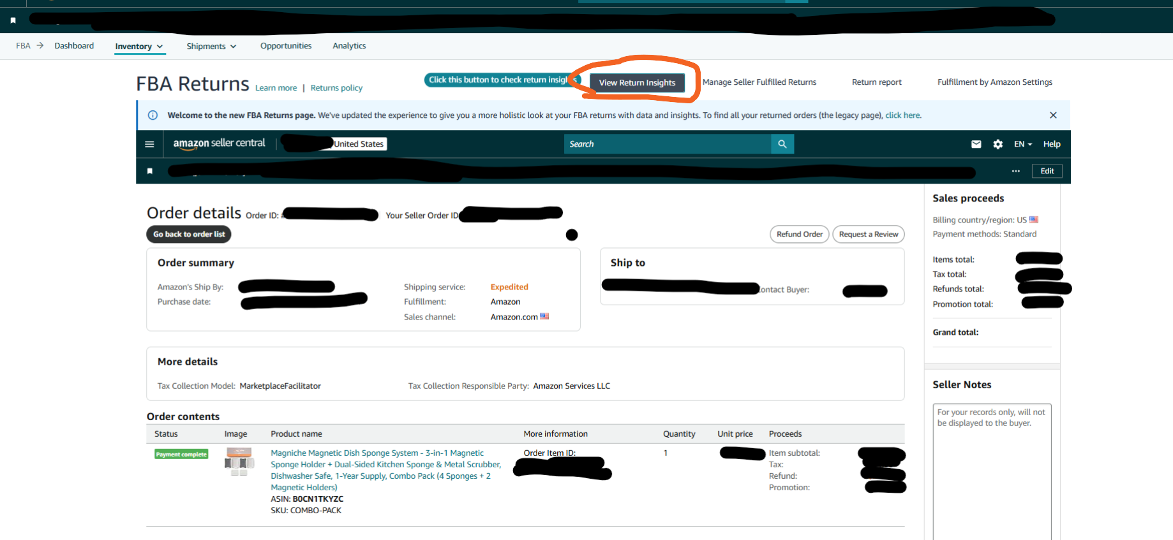Viewport: 1173px width, 540px height.
Task: Click the Product name column header
Action: [296, 434]
